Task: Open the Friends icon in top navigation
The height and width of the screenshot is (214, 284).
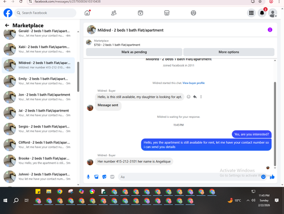Action: pyautogui.click(x=114, y=13)
